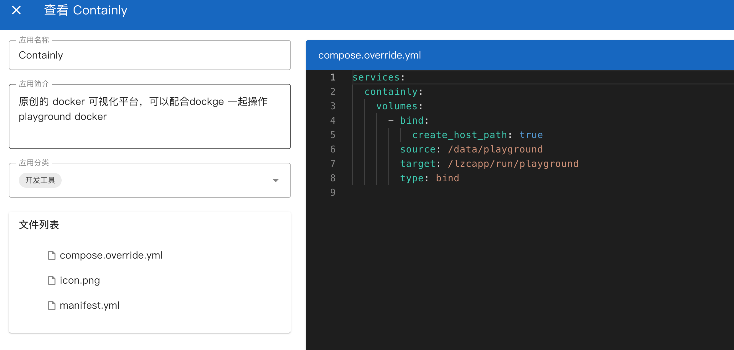Click the 文件列表 heading
The height and width of the screenshot is (350, 734).
39,225
